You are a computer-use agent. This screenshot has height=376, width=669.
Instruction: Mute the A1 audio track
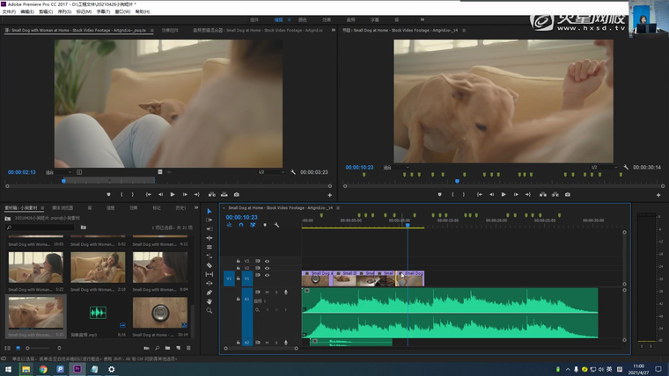(x=268, y=292)
